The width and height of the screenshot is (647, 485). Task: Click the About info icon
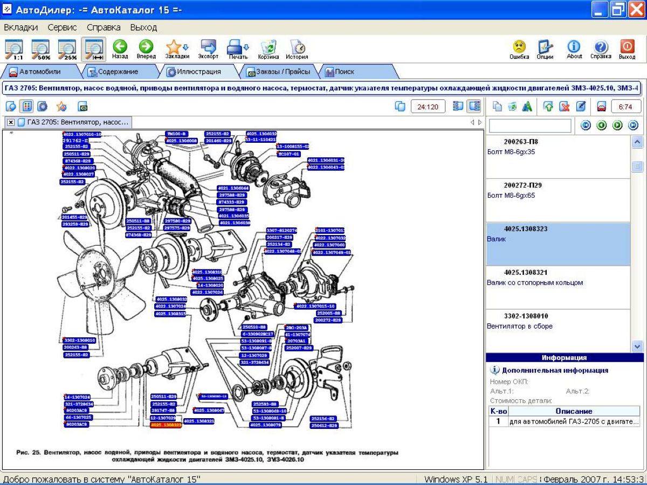coord(574,49)
